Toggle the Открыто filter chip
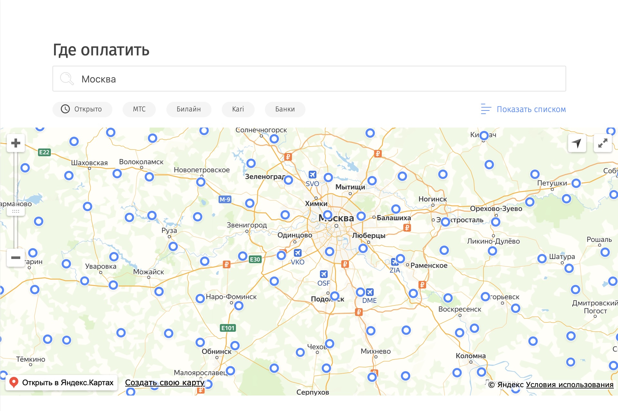The height and width of the screenshot is (411, 618). 82,109
